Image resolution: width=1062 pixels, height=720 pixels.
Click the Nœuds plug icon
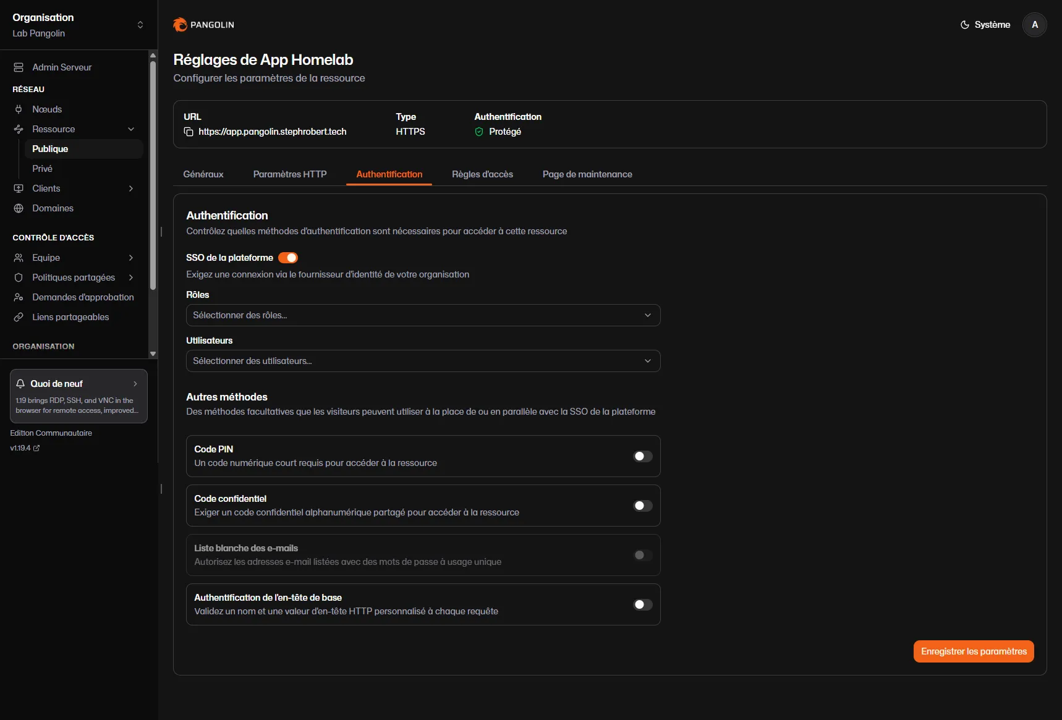point(19,109)
